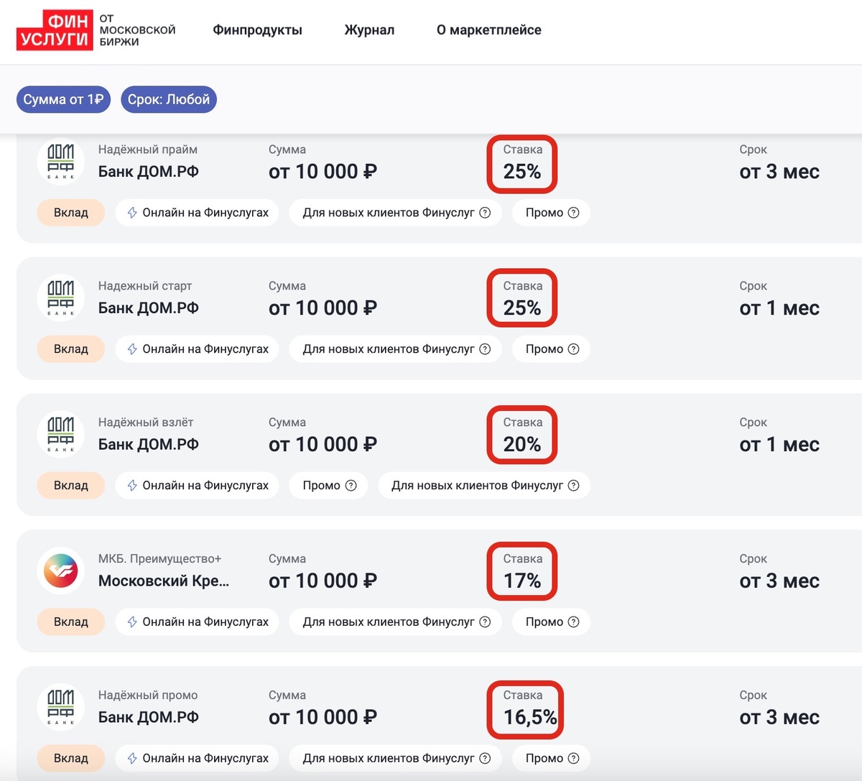Screen dimensions: 862x781
Task: Click Московский Кредитный Банк logo icon
Action: pyautogui.click(x=61, y=571)
